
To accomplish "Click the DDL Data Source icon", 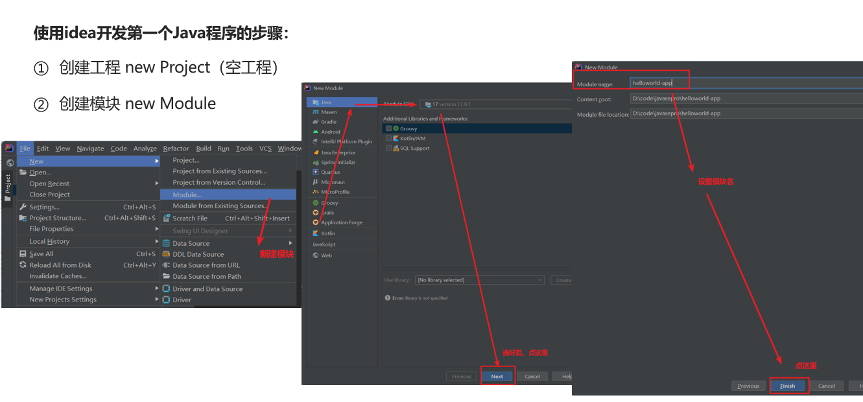I will click(x=166, y=254).
